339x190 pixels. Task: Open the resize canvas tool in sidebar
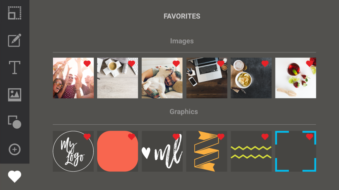15,13
